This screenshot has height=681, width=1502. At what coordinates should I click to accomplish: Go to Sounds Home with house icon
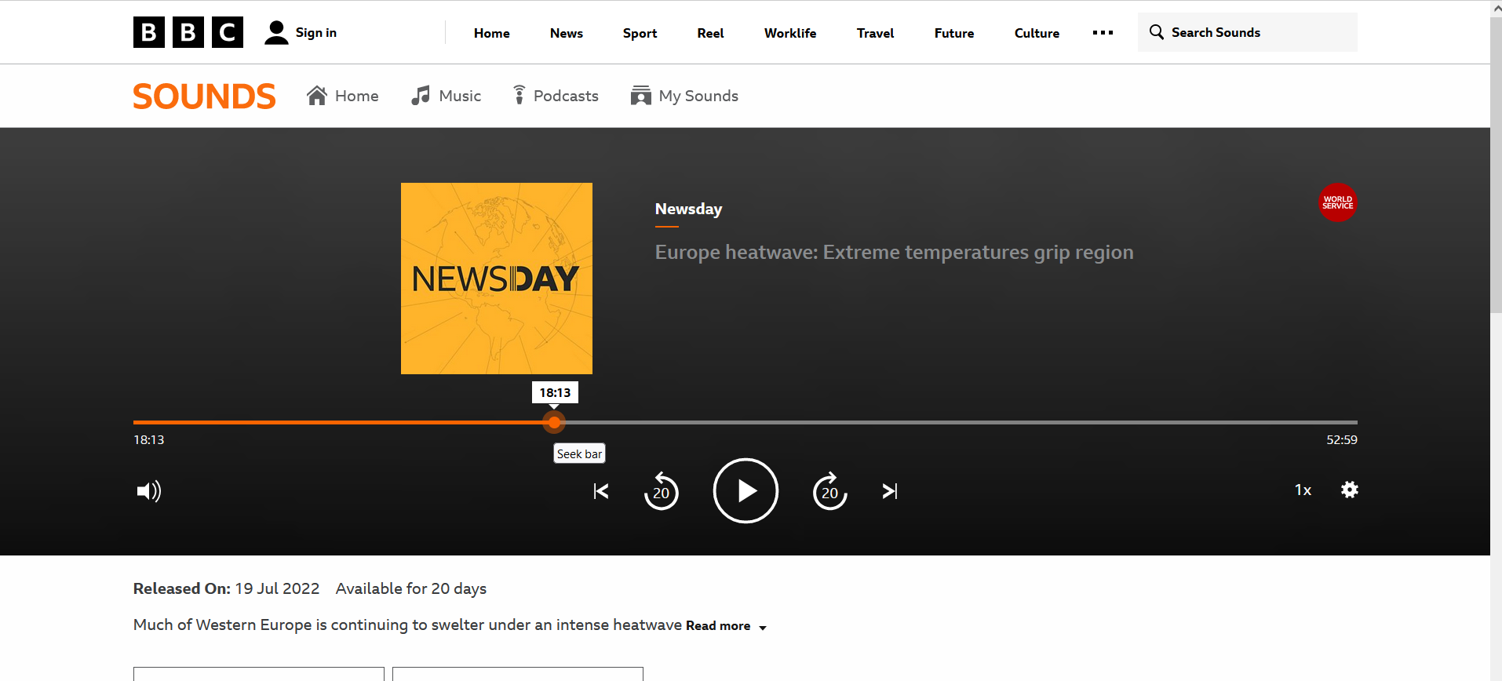tap(317, 96)
